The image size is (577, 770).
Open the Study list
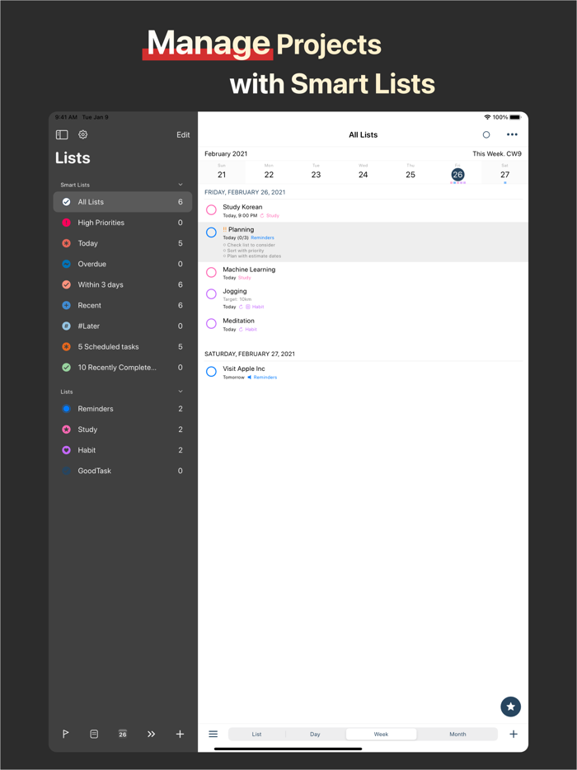point(123,430)
